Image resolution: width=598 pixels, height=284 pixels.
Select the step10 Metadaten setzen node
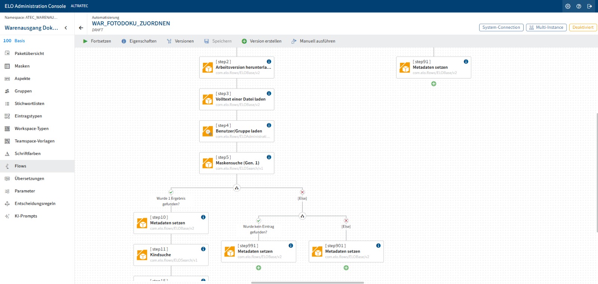tap(171, 223)
